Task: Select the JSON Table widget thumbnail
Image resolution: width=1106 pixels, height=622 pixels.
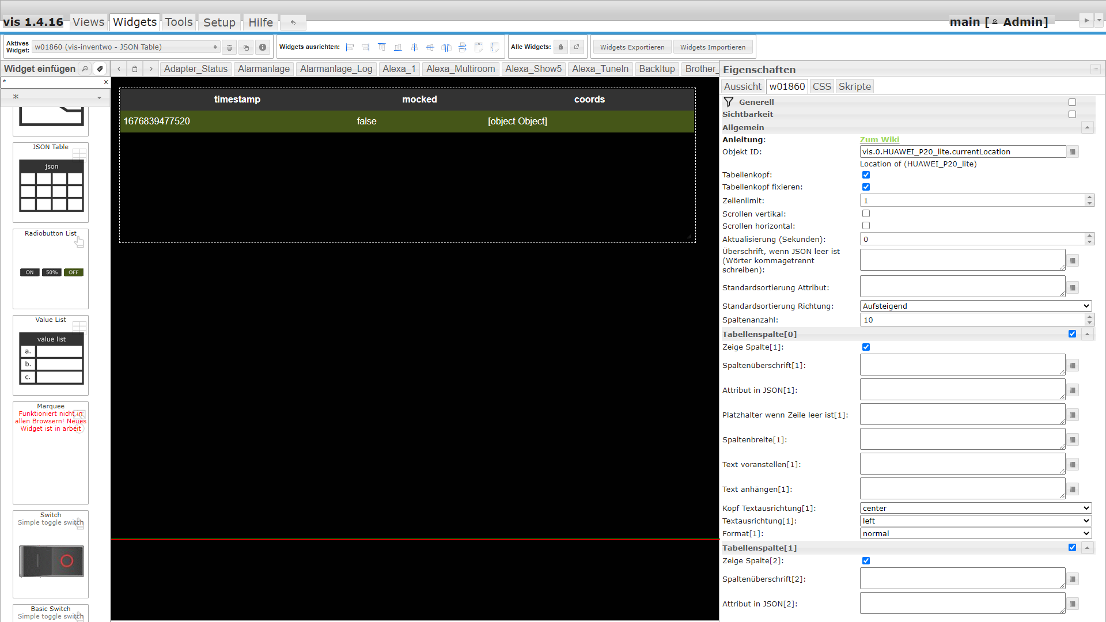Action: (x=51, y=183)
